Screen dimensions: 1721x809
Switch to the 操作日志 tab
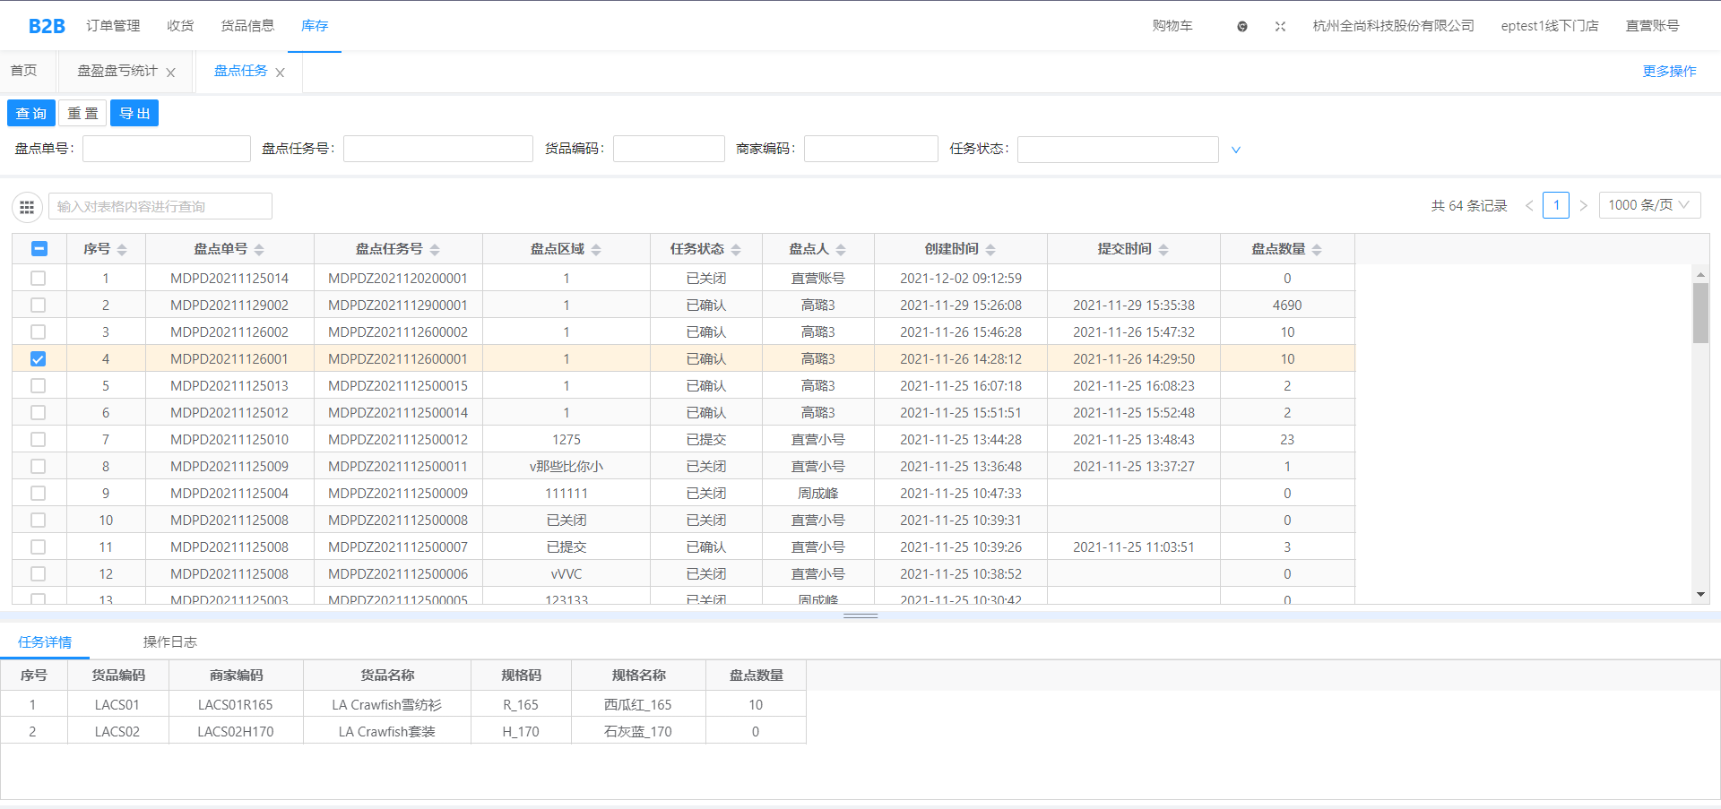169,642
